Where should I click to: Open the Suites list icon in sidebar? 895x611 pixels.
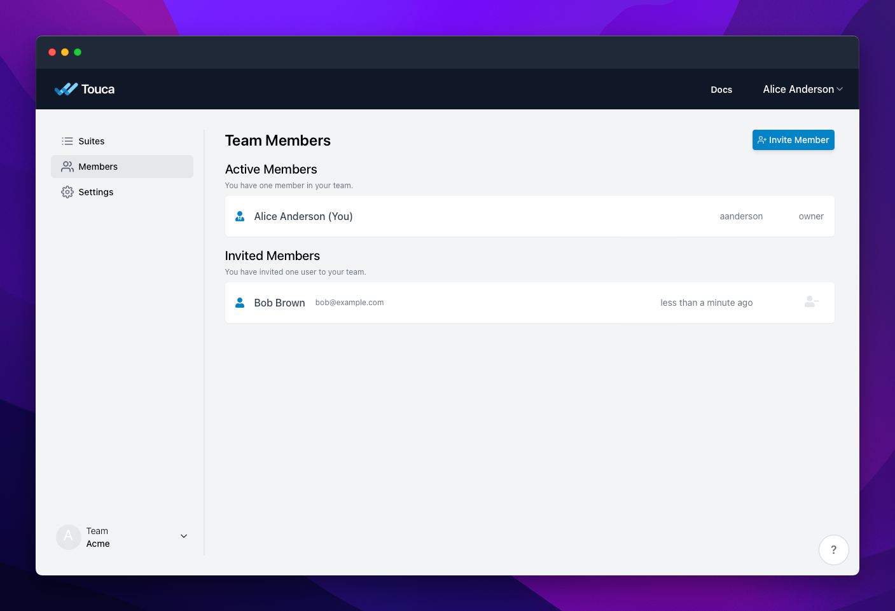pyautogui.click(x=67, y=141)
